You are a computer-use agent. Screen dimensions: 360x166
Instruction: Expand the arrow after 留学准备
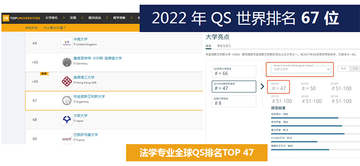pos(131,18)
